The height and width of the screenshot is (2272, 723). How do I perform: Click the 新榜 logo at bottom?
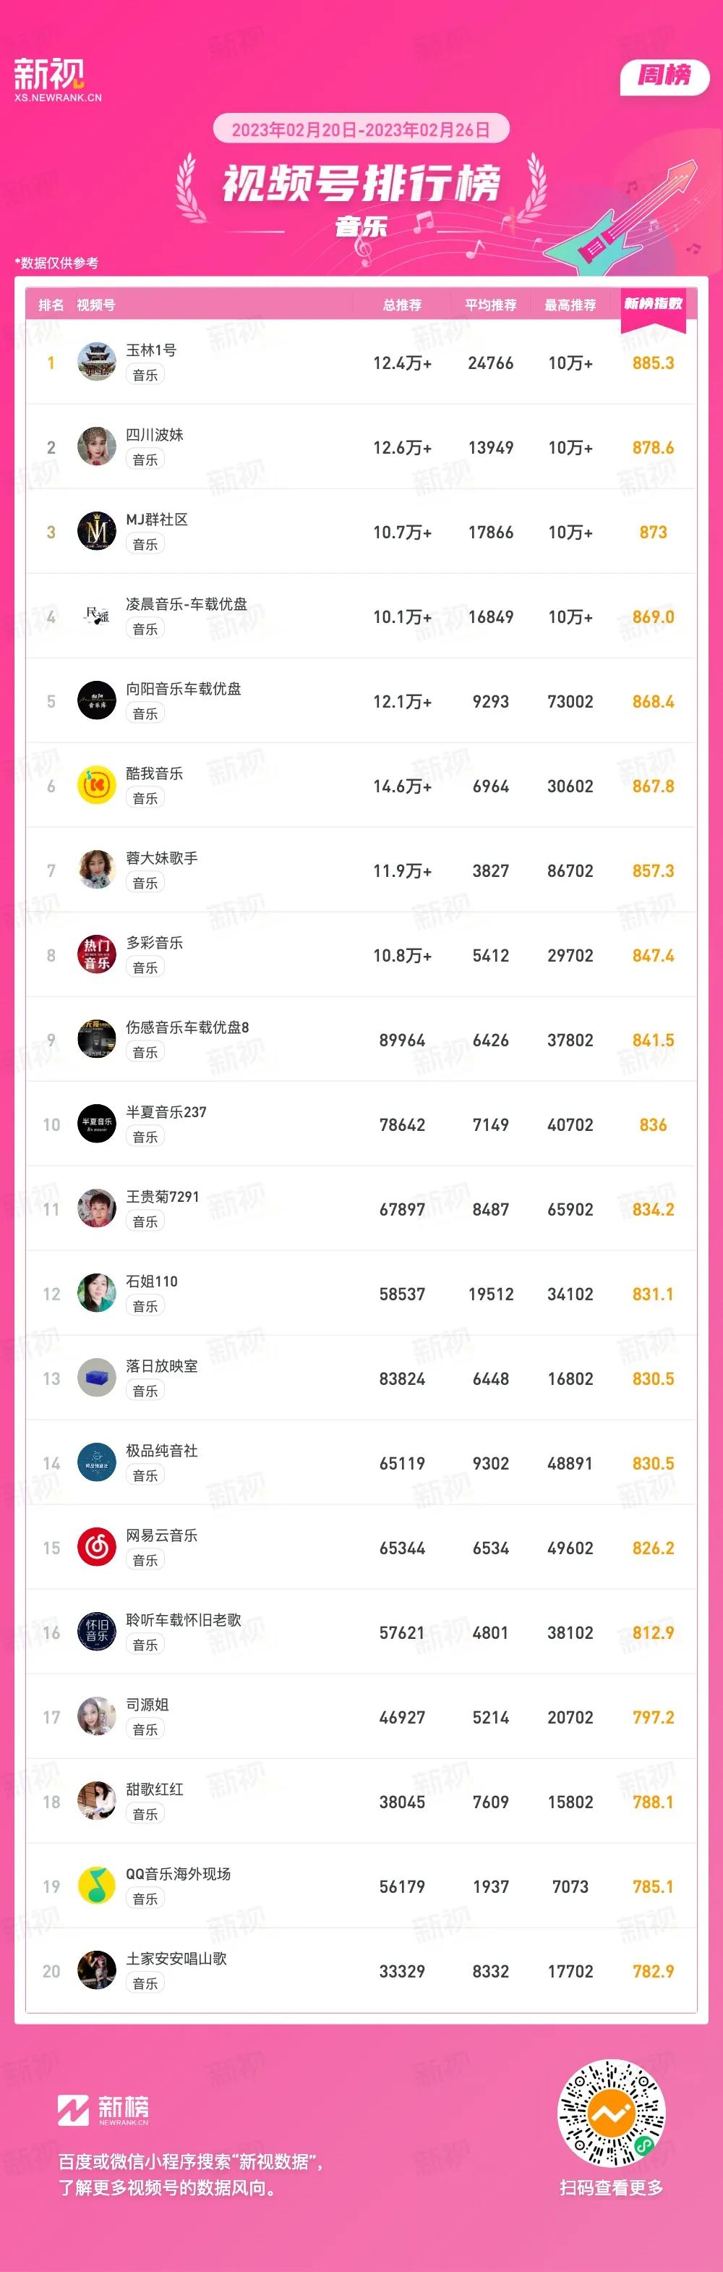pos(103,2110)
